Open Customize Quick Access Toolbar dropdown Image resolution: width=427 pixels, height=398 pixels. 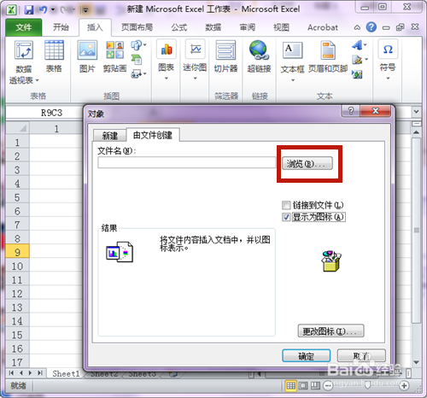[85, 10]
